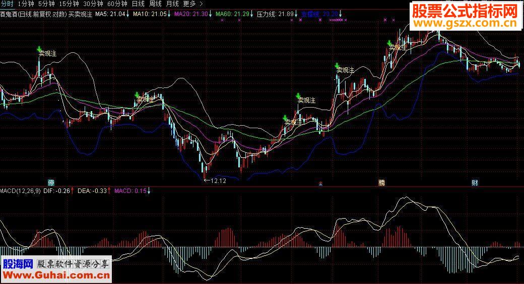Select the 5分钟 period tab
Image resolution: width=524 pixels, height=284 pixels.
pyautogui.click(x=46, y=4)
